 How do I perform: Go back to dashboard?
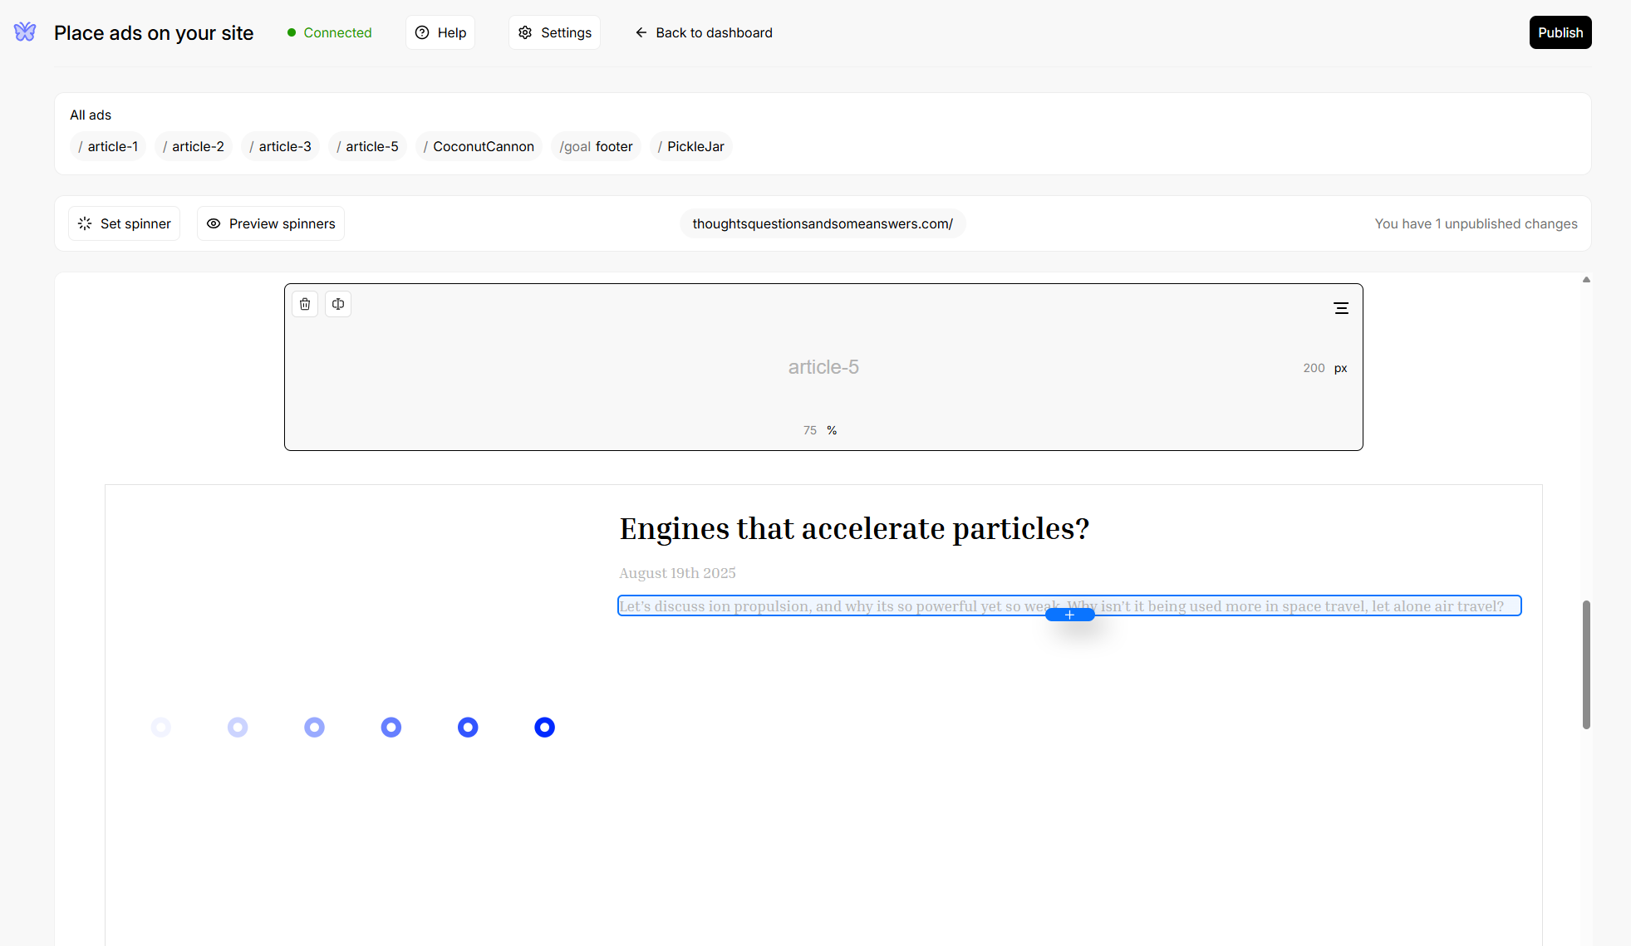tap(704, 32)
